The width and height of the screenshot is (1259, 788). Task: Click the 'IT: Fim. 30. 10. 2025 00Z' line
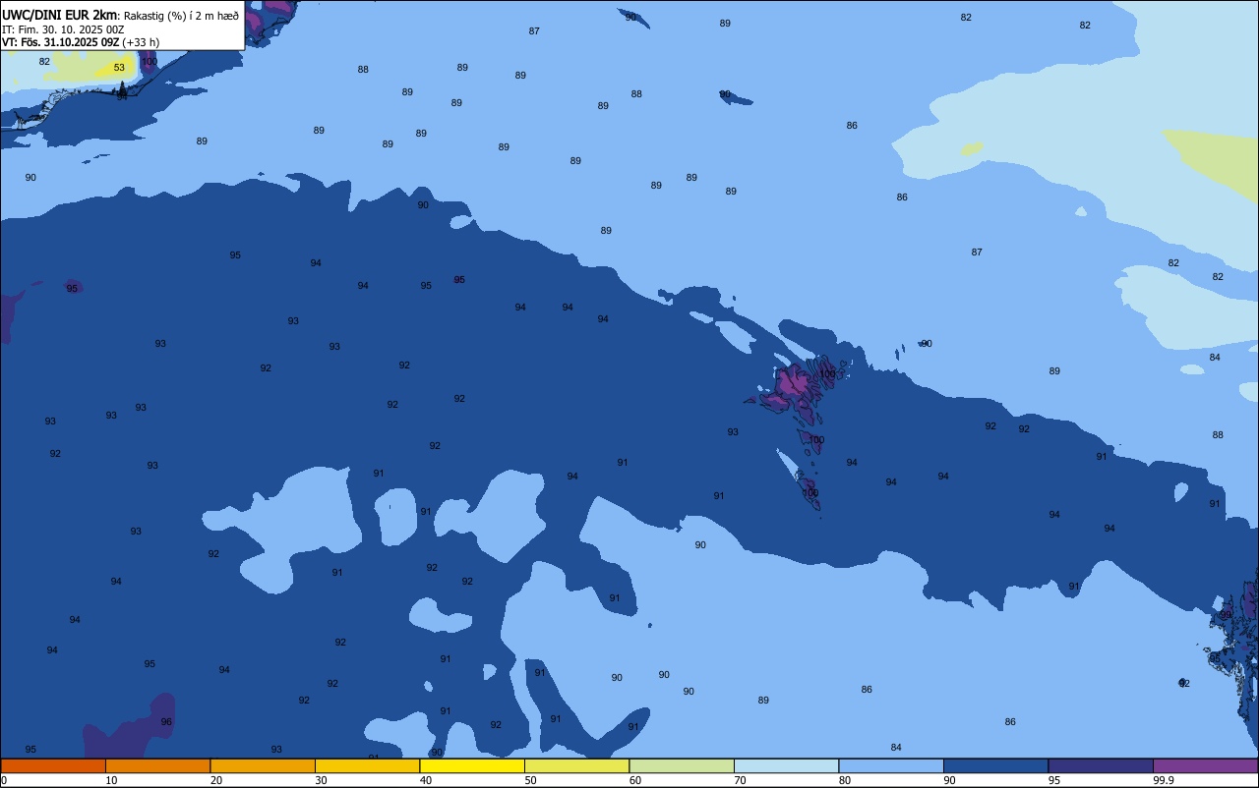click(x=63, y=29)
